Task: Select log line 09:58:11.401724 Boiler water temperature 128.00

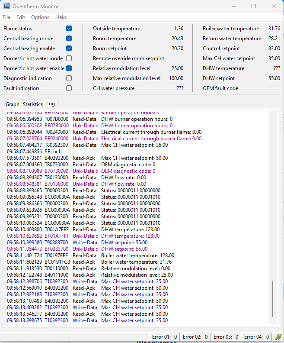Action: click(x=90, y=256)
